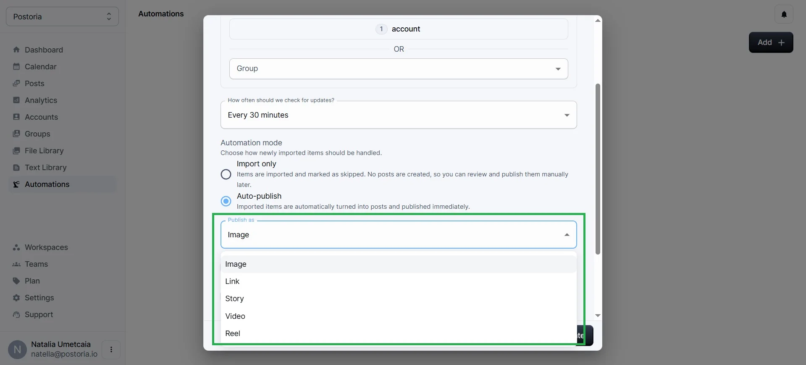This screenshot has height=365, width=806.
Task: Click the Analytics chart icon
Action: click(x=16, y=100)
